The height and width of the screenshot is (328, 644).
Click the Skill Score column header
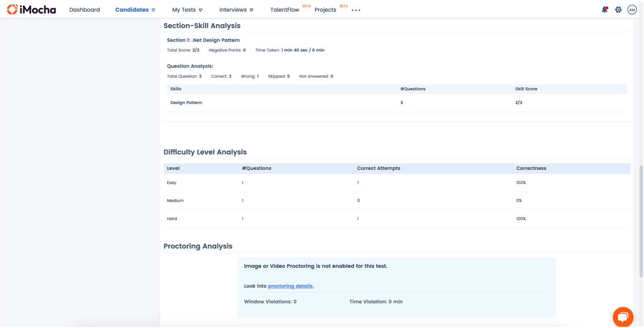tap(526, 89)
